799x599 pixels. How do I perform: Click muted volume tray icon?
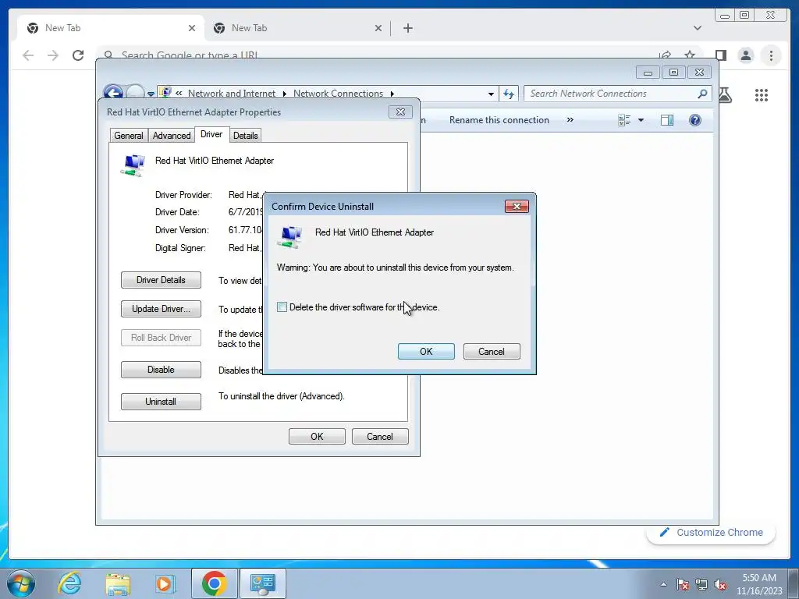click(x=720, y=584)
